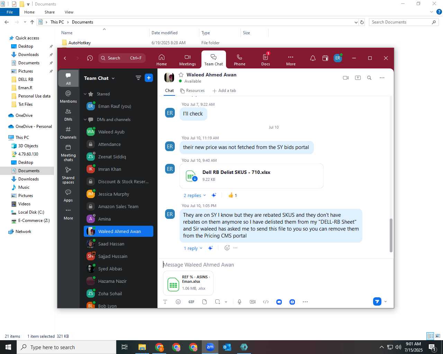Send the message
443x354 pixels.
[377, 301]
